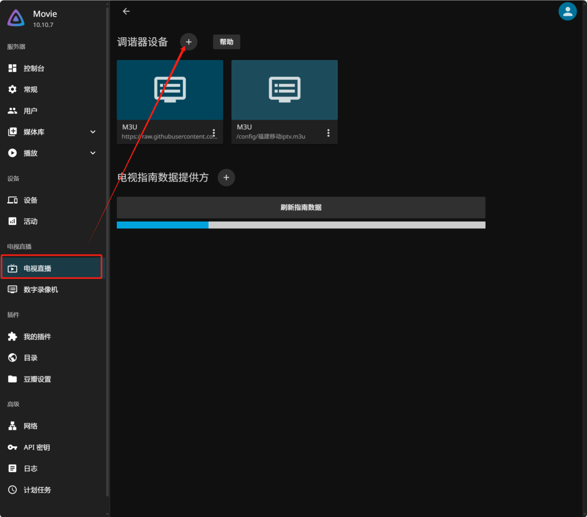Open the githubusercontent M3U tuner card
The image size is (587, 517).
(x=170, y=101)
